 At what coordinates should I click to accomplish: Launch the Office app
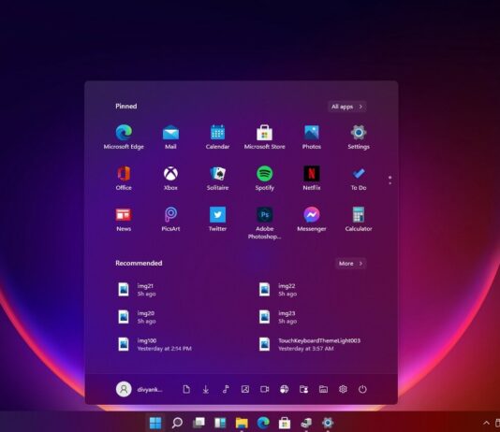(x=124, y=178)
